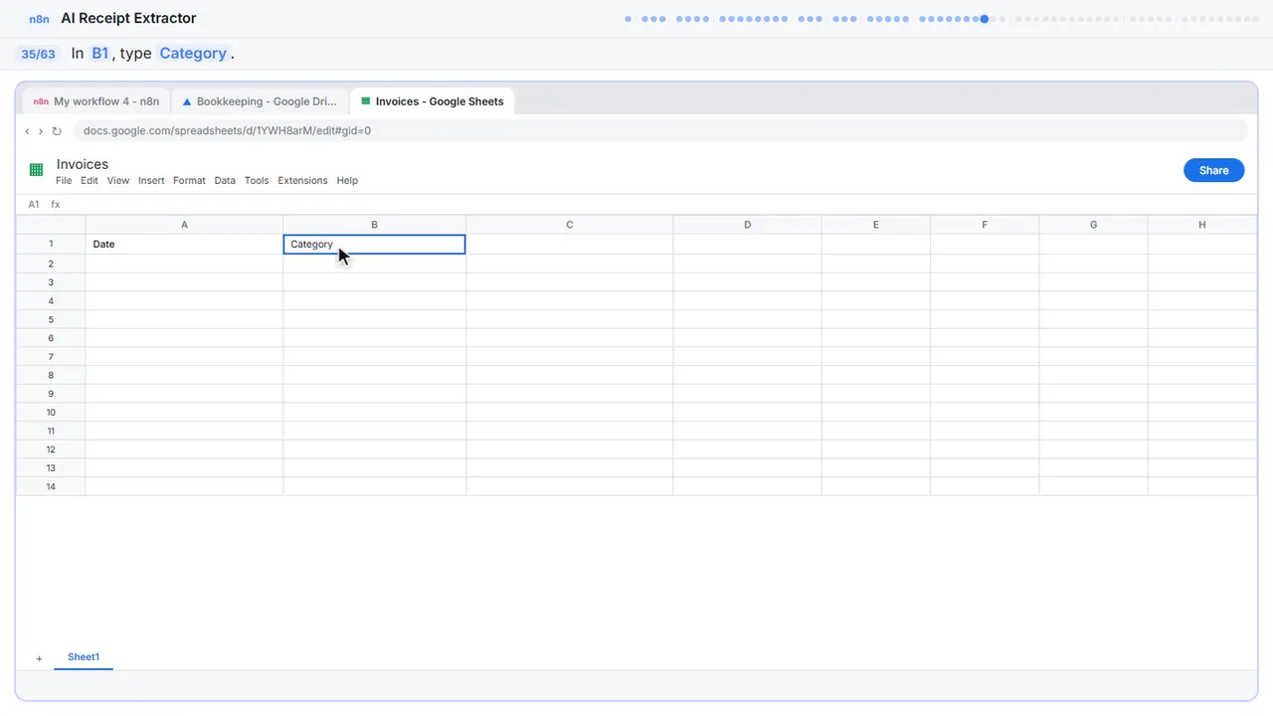Select the cell containing Date
The image size is (1273, 716).
(184, 245)
